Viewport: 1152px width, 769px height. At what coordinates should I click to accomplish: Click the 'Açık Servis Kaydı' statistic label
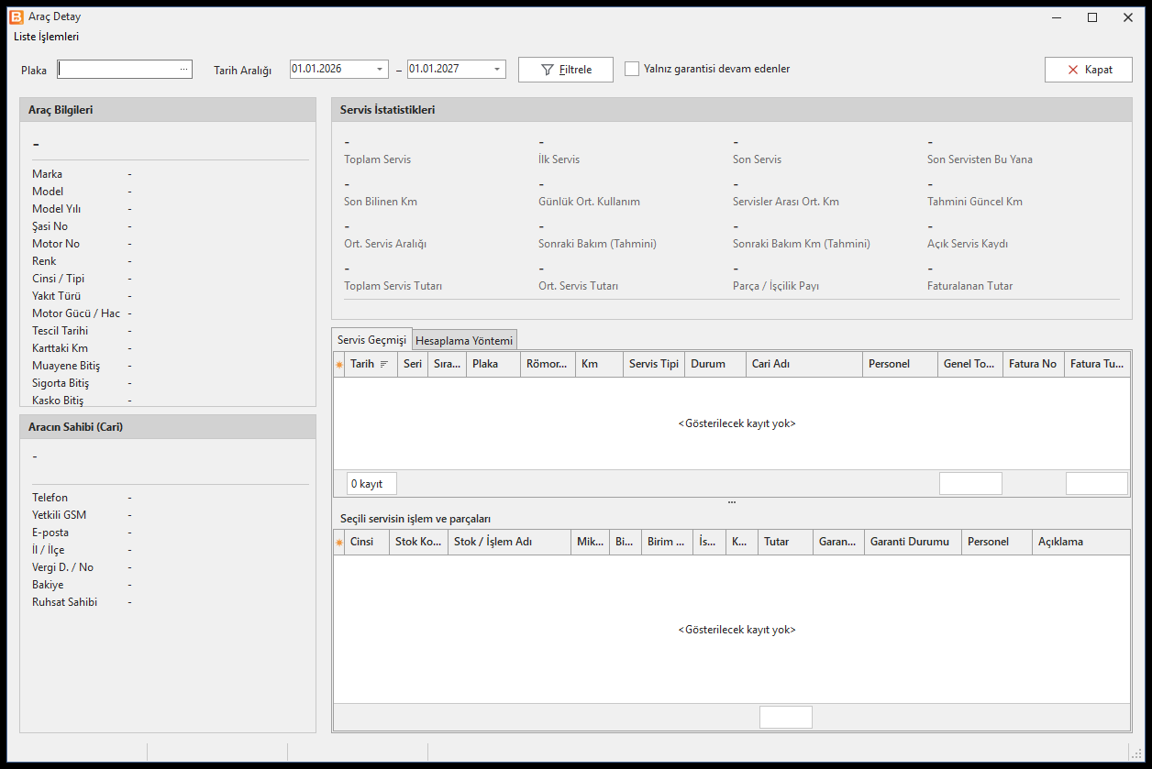(969, 244)
